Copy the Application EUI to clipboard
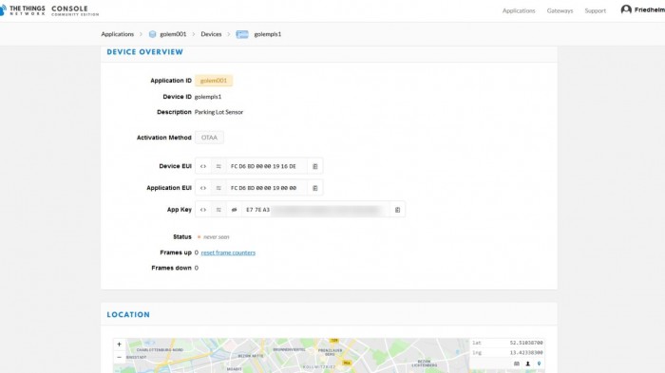This screenshot has width=665, height=373. (315, 188)
